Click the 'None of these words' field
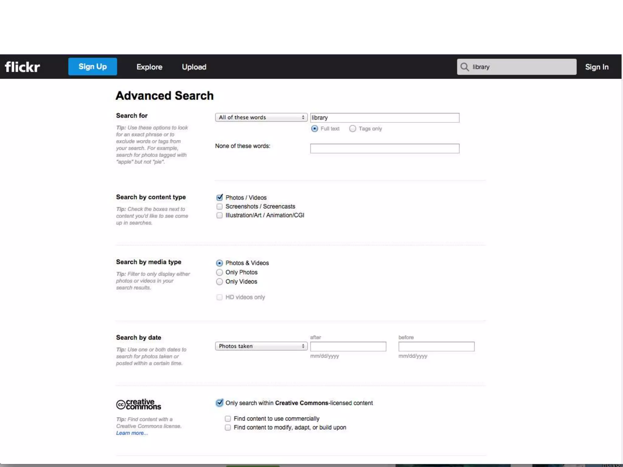The image size is (623, 467). click(x=385, y=148)
